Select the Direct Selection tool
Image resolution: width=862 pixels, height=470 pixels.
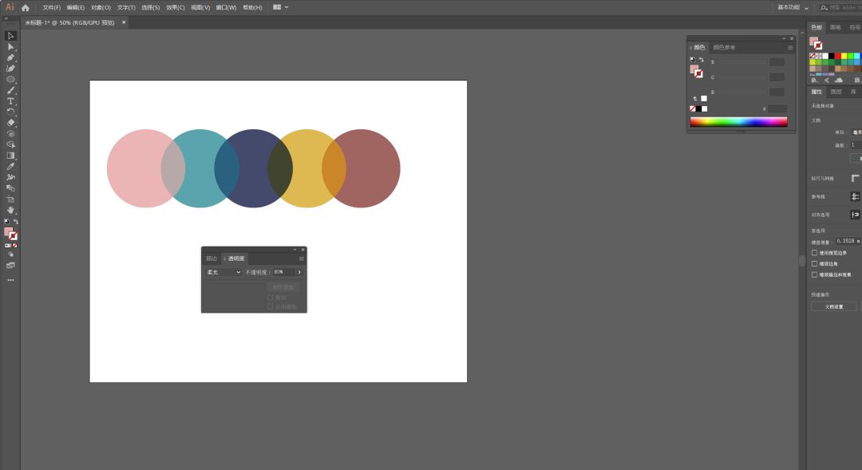click(10, 46)
